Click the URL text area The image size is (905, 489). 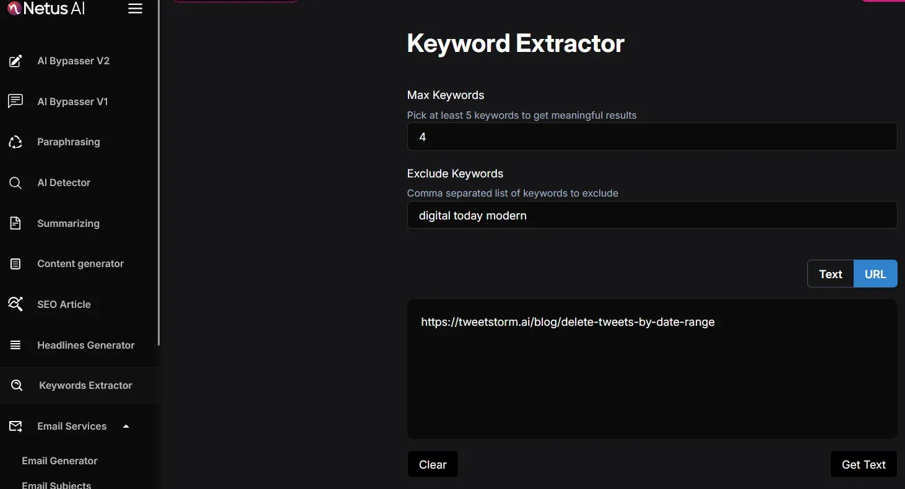click(x=652, y=369)
